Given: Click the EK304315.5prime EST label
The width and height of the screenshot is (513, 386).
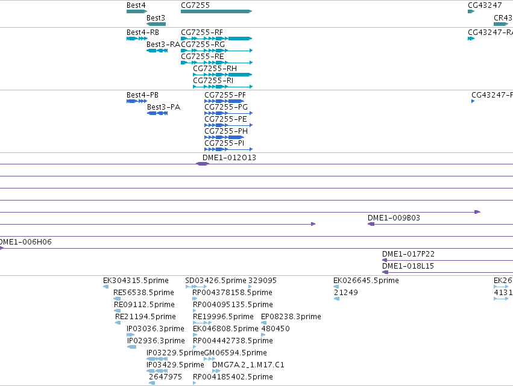Looking at the screenshot, I should pos(136,281).
